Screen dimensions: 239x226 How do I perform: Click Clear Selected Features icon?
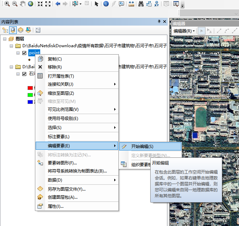[87, 3]
